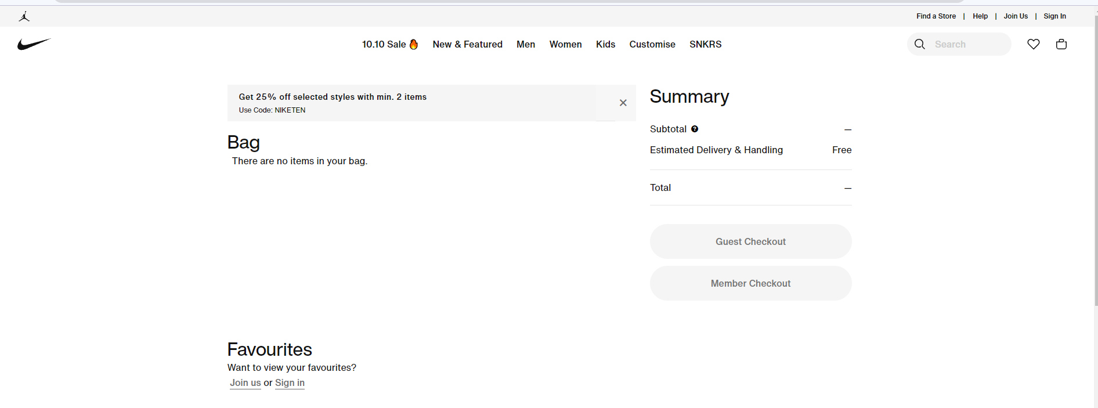Click the search magnifier icon
Screen dimensions: 1098x408
coord(920,44)
